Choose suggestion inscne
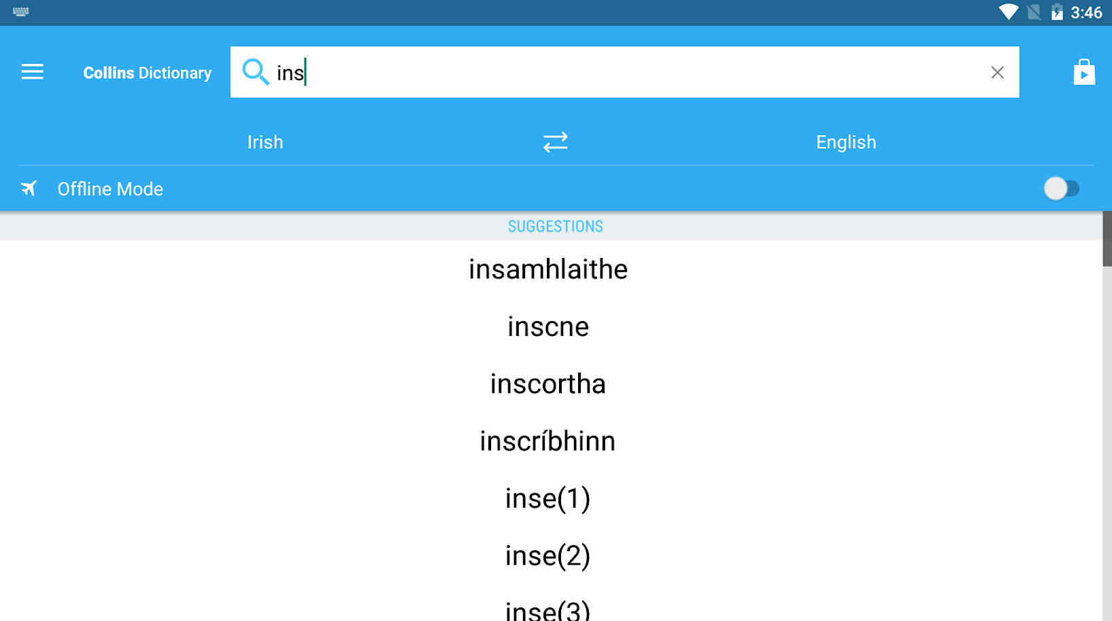 pyautogui.click(x=548, y=326)
